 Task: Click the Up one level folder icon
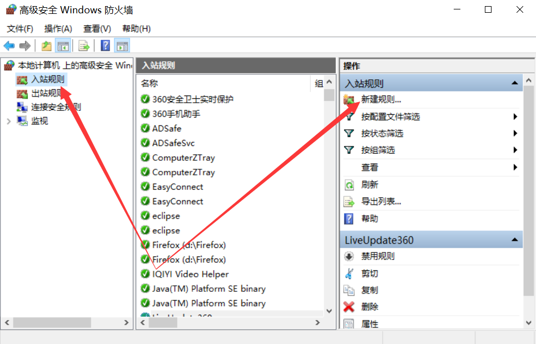[x=46, y=45]
